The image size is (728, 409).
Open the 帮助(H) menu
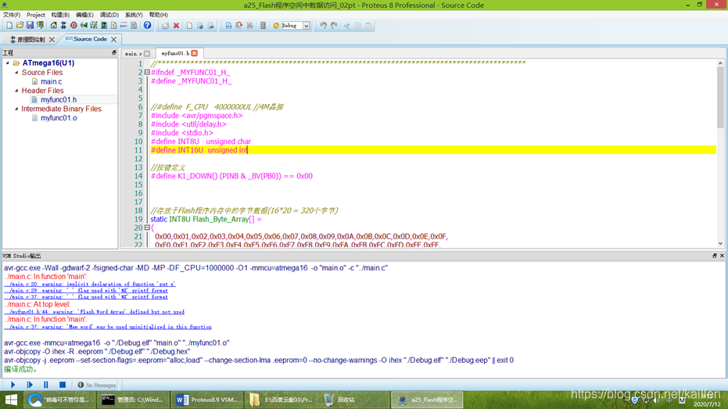click(158, 15)
